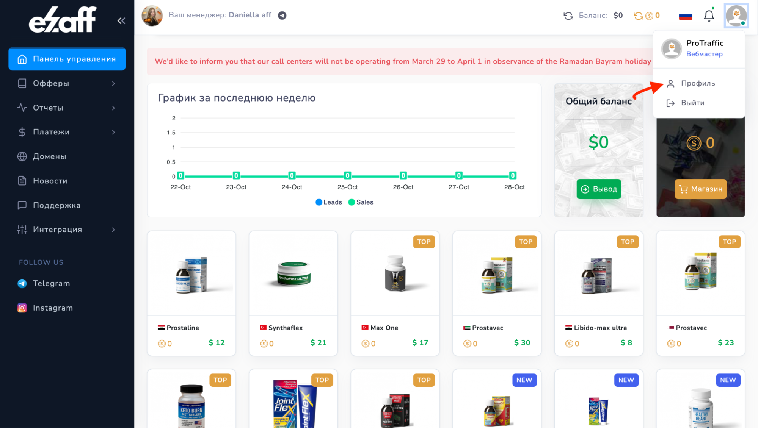The height and width of the screenshot is (428, 758).
Task: Click the gold coin icon above Магазин
Action: (694, 143)
